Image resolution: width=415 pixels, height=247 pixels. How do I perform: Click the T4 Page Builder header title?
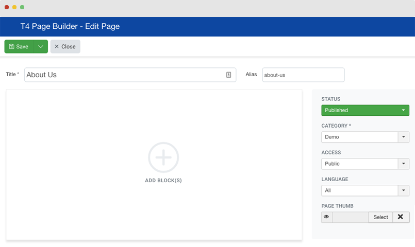70,26
